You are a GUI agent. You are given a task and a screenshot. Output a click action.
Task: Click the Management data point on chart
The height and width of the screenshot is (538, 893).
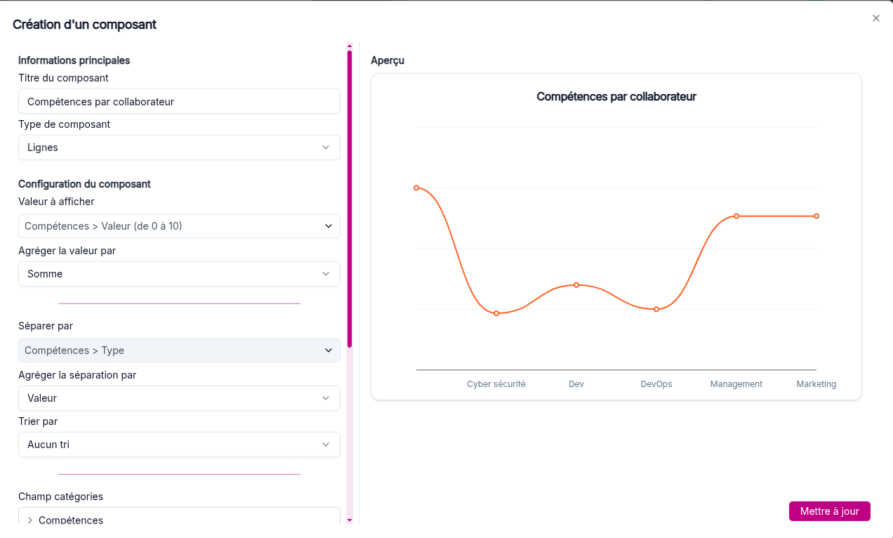click(x=736, y=216)
